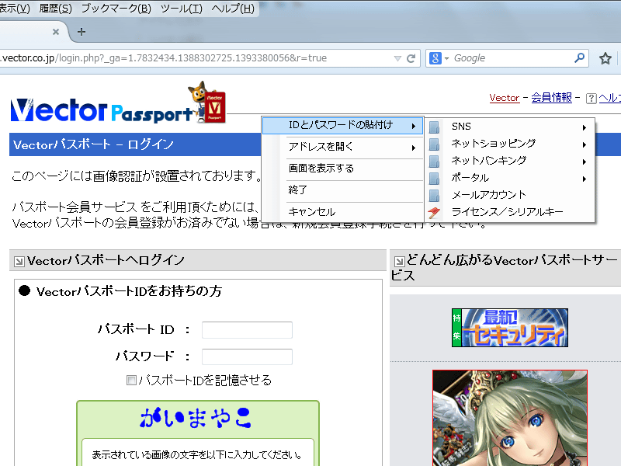Open search engine selector dropdown arrow
Viewport: 621px width, 466px height.
447,59
